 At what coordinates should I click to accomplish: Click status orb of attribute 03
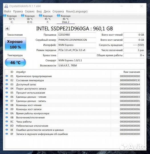pos(7,84)
